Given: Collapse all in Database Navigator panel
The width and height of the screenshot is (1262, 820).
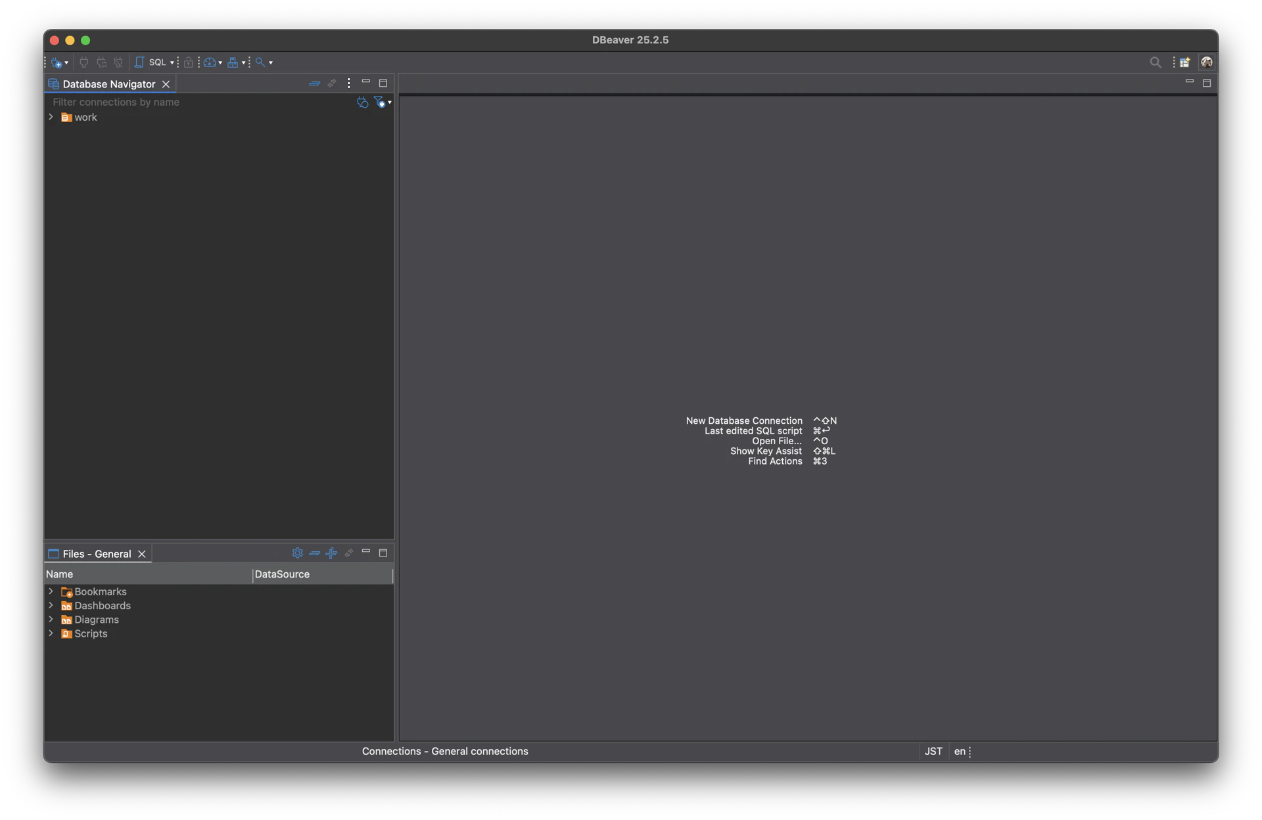Looking at the screenshot, I should (314, 83).
